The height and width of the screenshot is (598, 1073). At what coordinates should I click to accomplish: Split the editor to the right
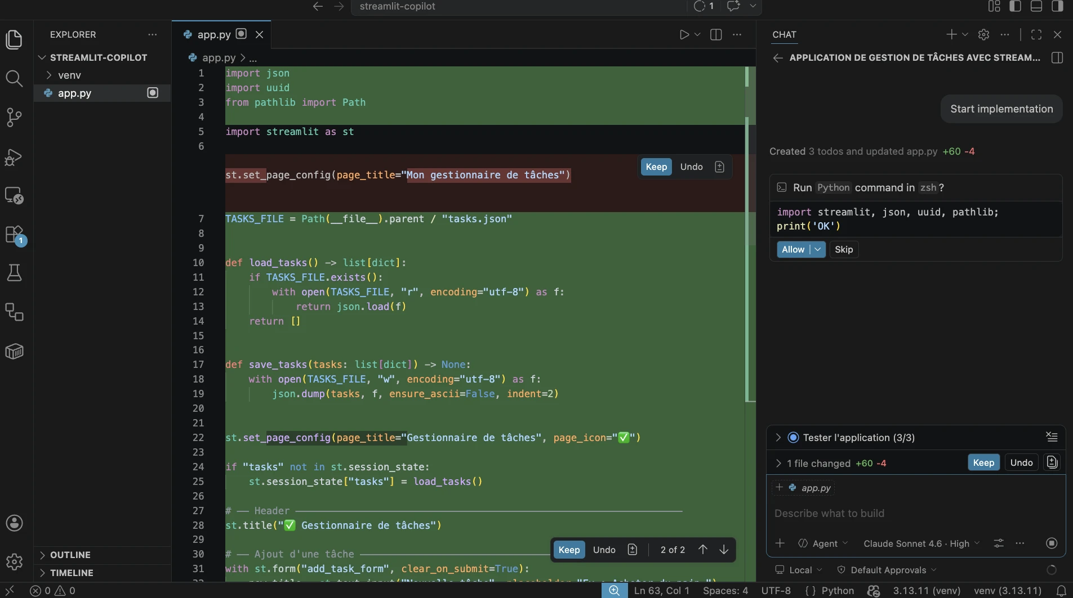(716, 35)
